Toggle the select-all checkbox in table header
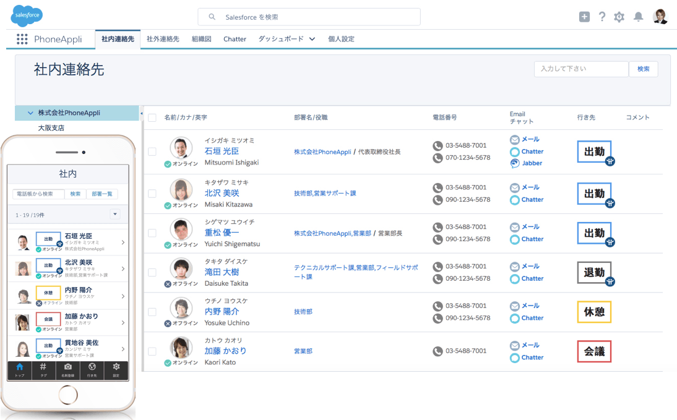This screenshot has height=420, width=677. (152, 118)
